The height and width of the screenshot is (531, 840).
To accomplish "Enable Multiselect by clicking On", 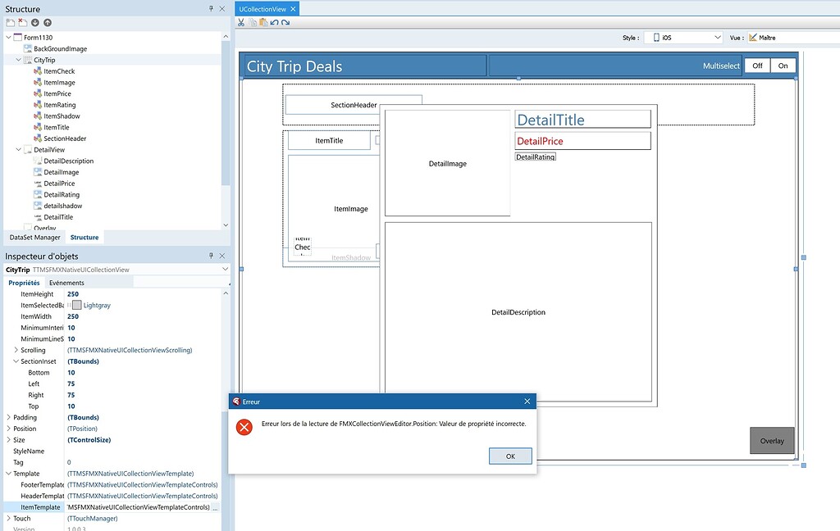I will pos(783,64).
